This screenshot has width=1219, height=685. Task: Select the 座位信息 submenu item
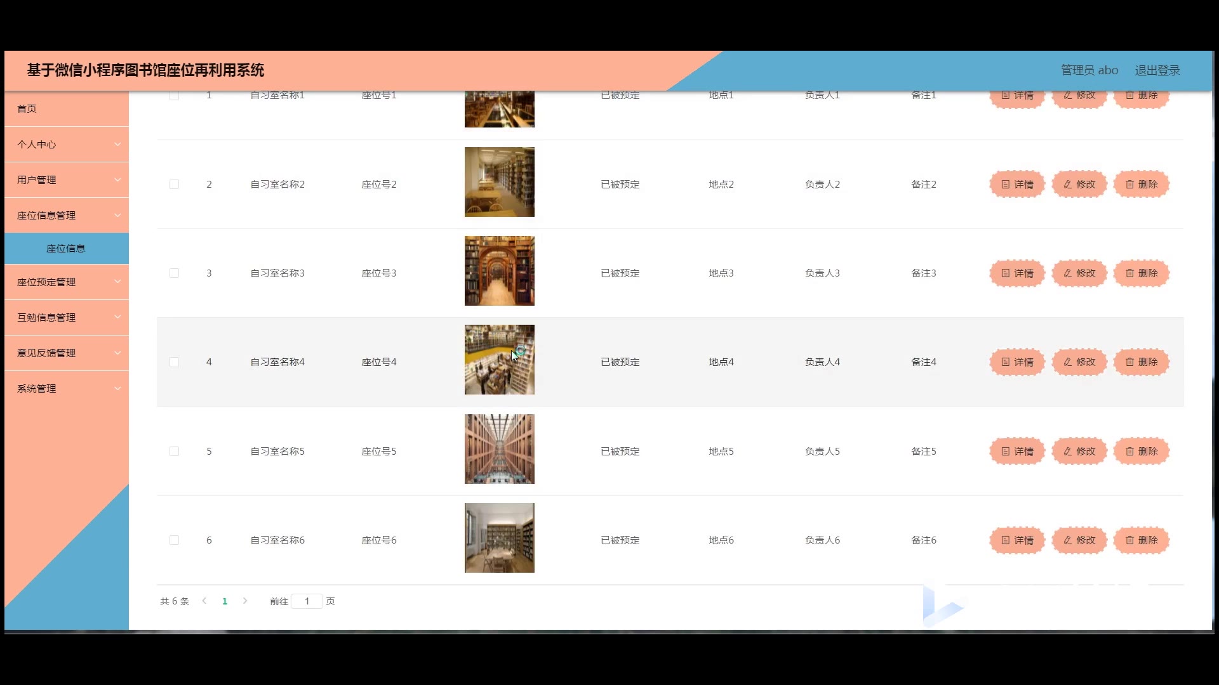(x=66, y=249)
